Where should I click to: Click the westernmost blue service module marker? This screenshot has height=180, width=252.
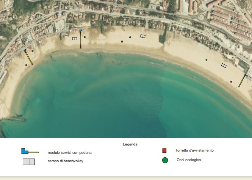tap(25, 50)
